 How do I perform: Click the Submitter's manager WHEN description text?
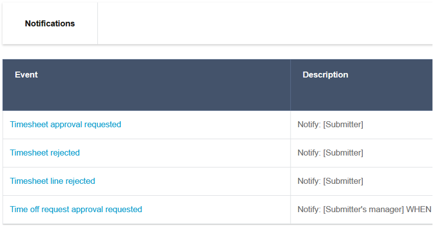click(x=364, y=209)
